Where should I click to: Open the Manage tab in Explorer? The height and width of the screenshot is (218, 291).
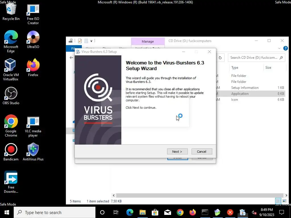point(148,41)
